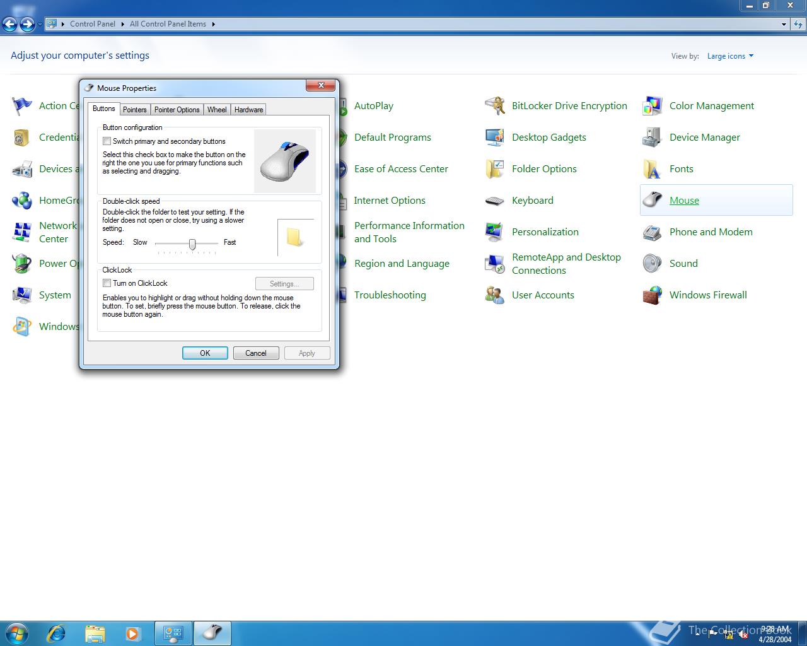Open the Sound speaker icon
Screen dimensions: 807x646
tap(653, 264)
